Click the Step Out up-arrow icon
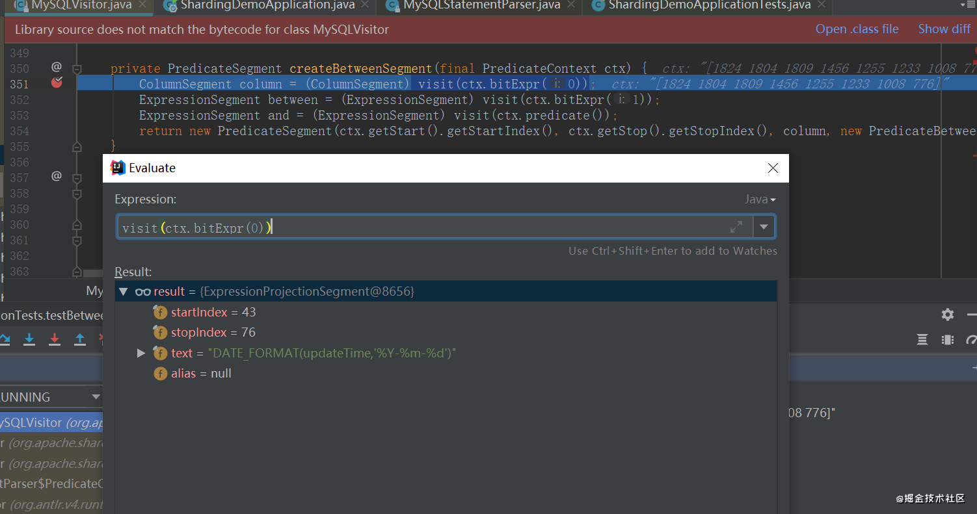977x514 pixels. (x=79, y=339)
